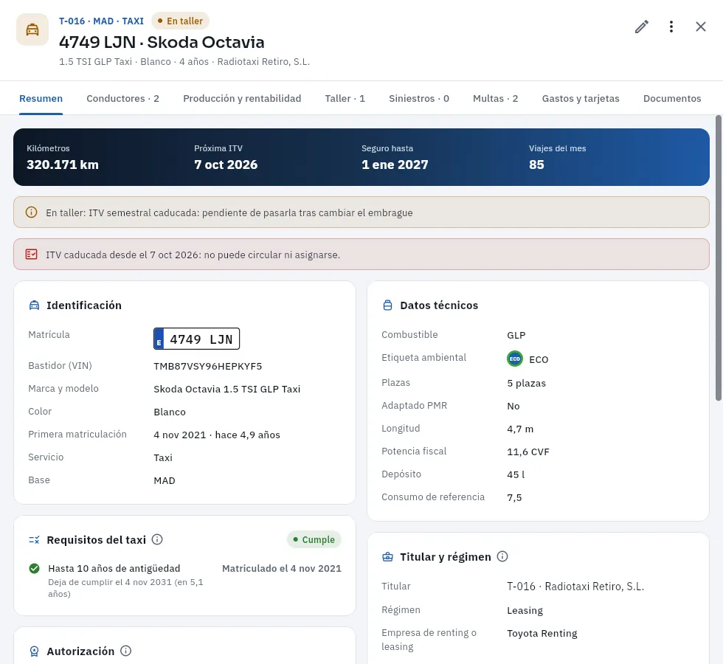Click the pencil edit icon

click(x=641, y=27)
